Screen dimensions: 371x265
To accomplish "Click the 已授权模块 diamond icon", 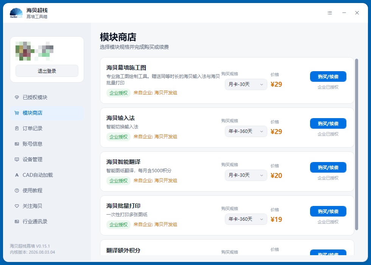I will [17, 97].
